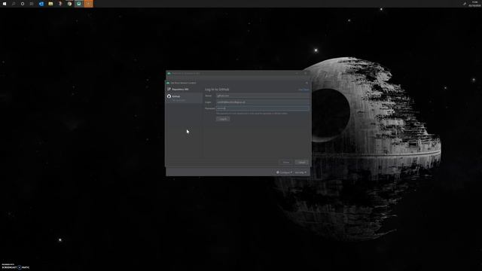482x271 pixels.
Task: Open File Explorer from the taskbar
Action: 50,4
